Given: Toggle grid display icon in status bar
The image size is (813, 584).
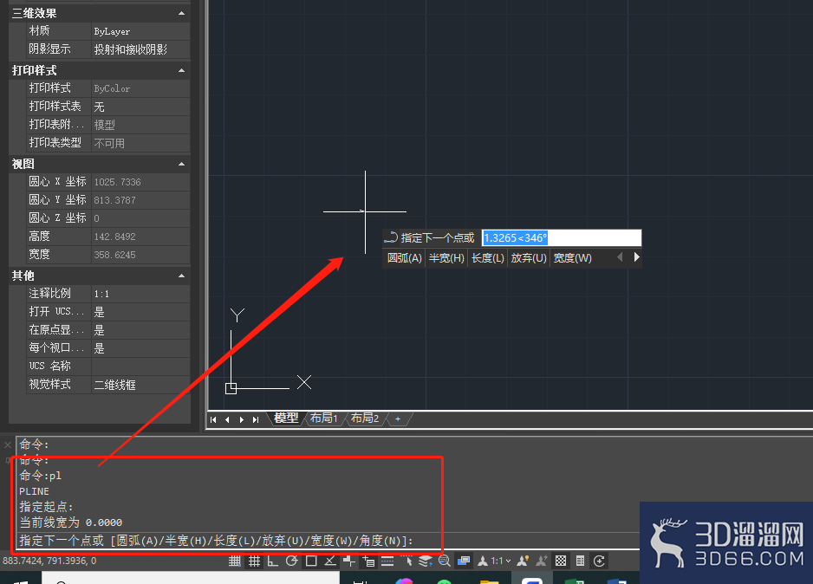Looking at the screenshot, I should coord(254,561).
